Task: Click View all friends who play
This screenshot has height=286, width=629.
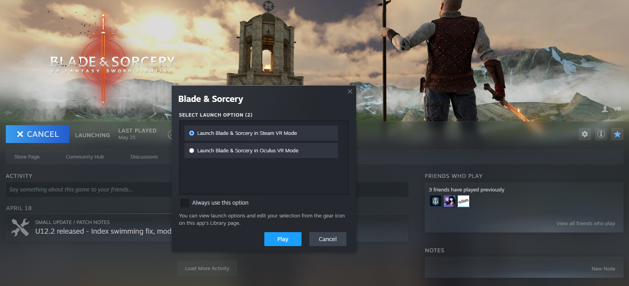Action: pos(586,223)
